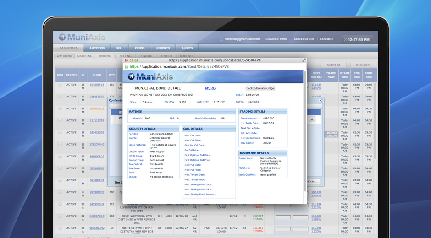The image size is (431, 238).
Task: Click the Submit Bid button
Action: (334, 65)
